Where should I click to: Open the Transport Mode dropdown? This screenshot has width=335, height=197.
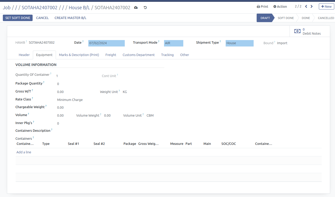pos(174,43)
